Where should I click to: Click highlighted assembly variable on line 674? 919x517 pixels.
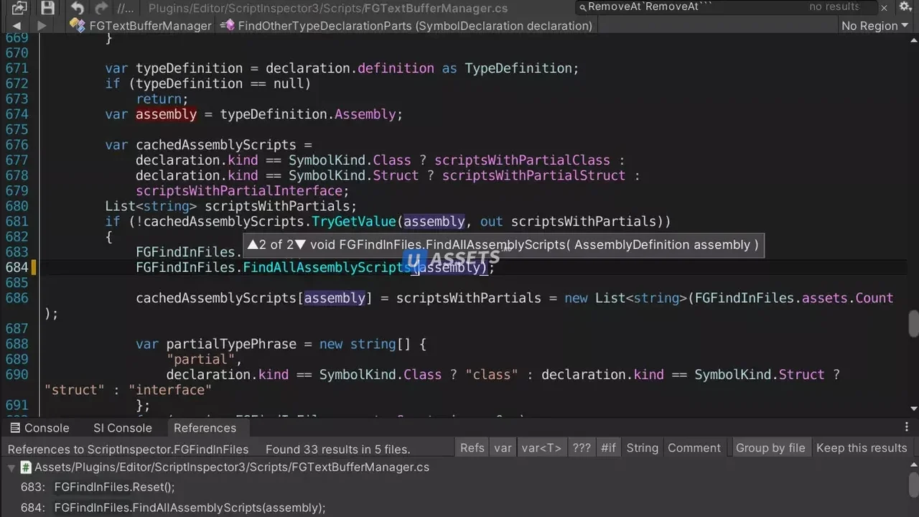pos(166,114)
